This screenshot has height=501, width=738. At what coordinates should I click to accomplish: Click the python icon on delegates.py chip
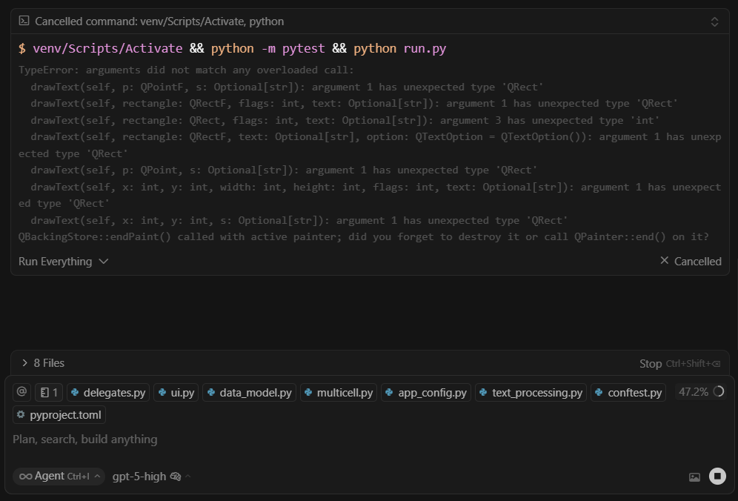(x=75, y=392)
